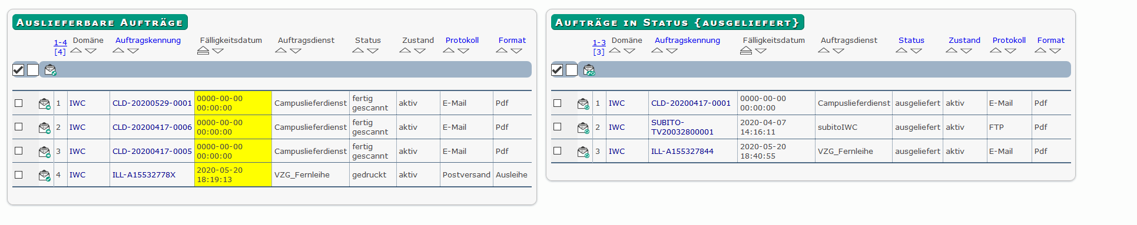Select all rows in Auslieferbare Aufträge

pos(18,70)
